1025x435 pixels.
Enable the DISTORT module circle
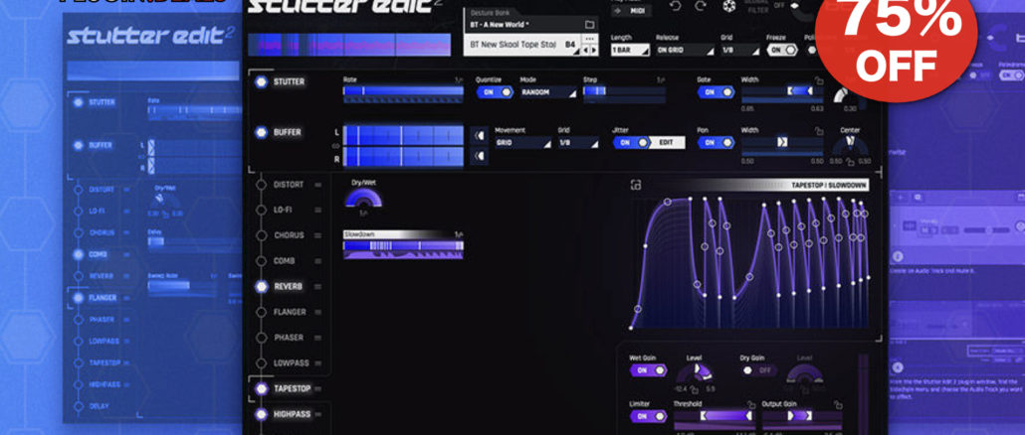(262, 185)
